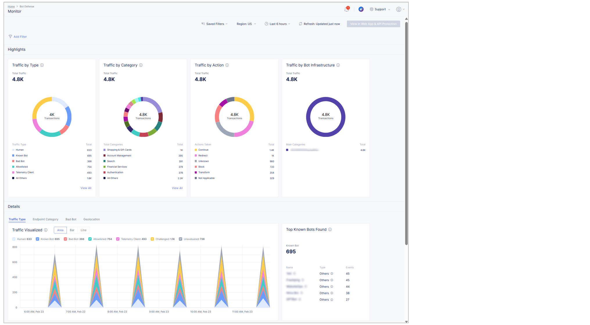This screenshot has height=325, width=590.
Task: Select the Bad Bot tab
Action: coord(71,219)
